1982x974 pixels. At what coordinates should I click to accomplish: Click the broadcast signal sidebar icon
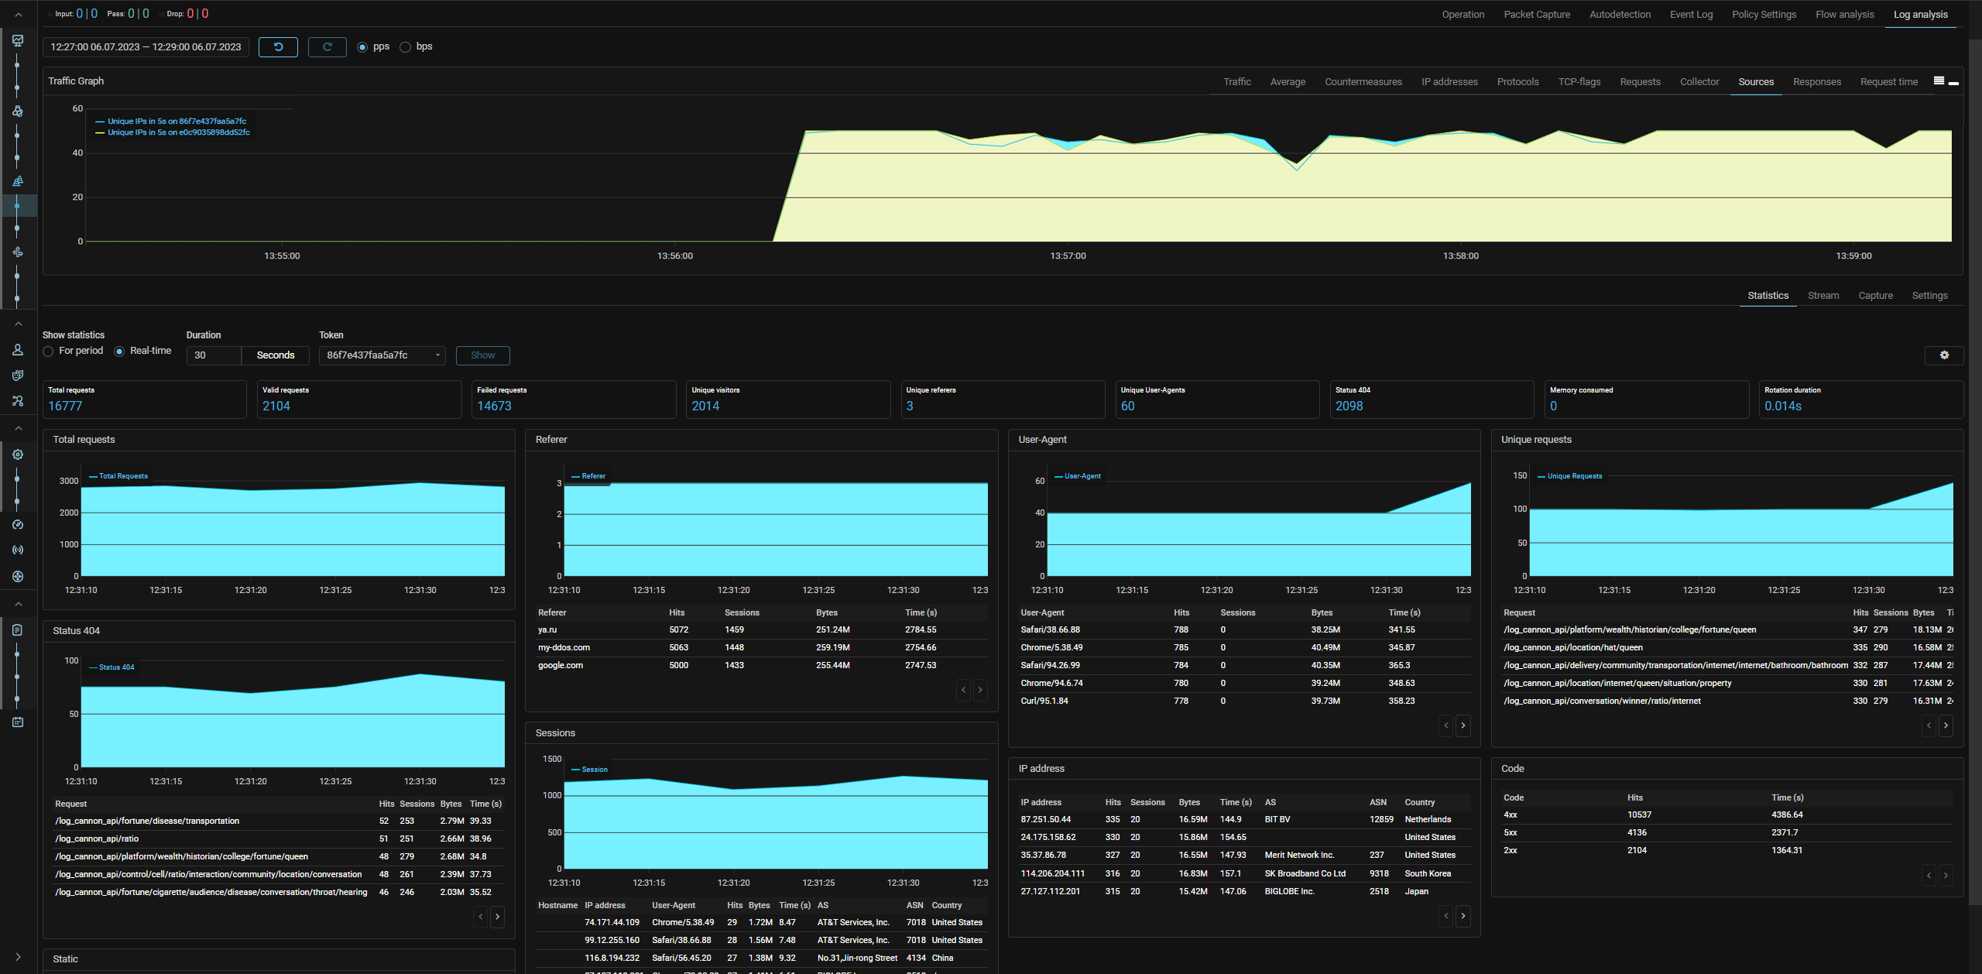coord(18,550)
